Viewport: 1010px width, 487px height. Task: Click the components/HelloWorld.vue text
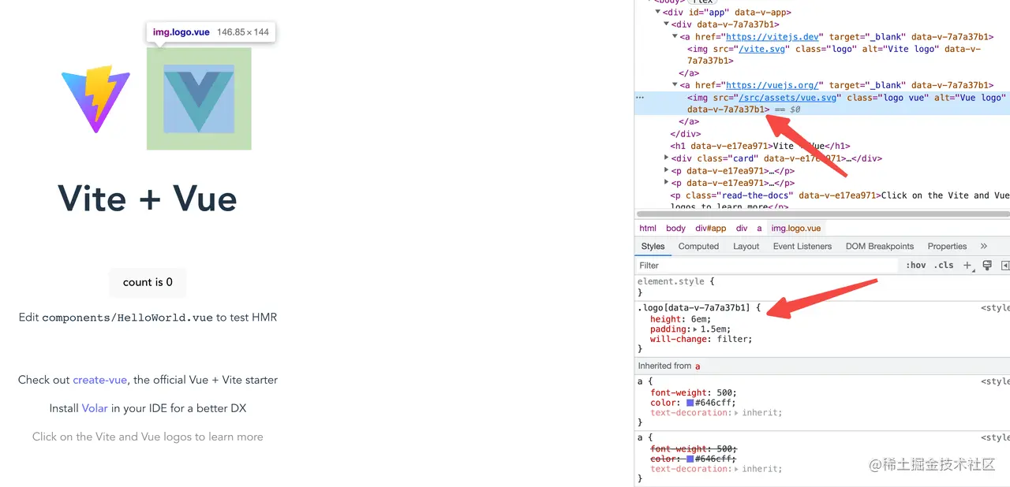pos(127,318)
